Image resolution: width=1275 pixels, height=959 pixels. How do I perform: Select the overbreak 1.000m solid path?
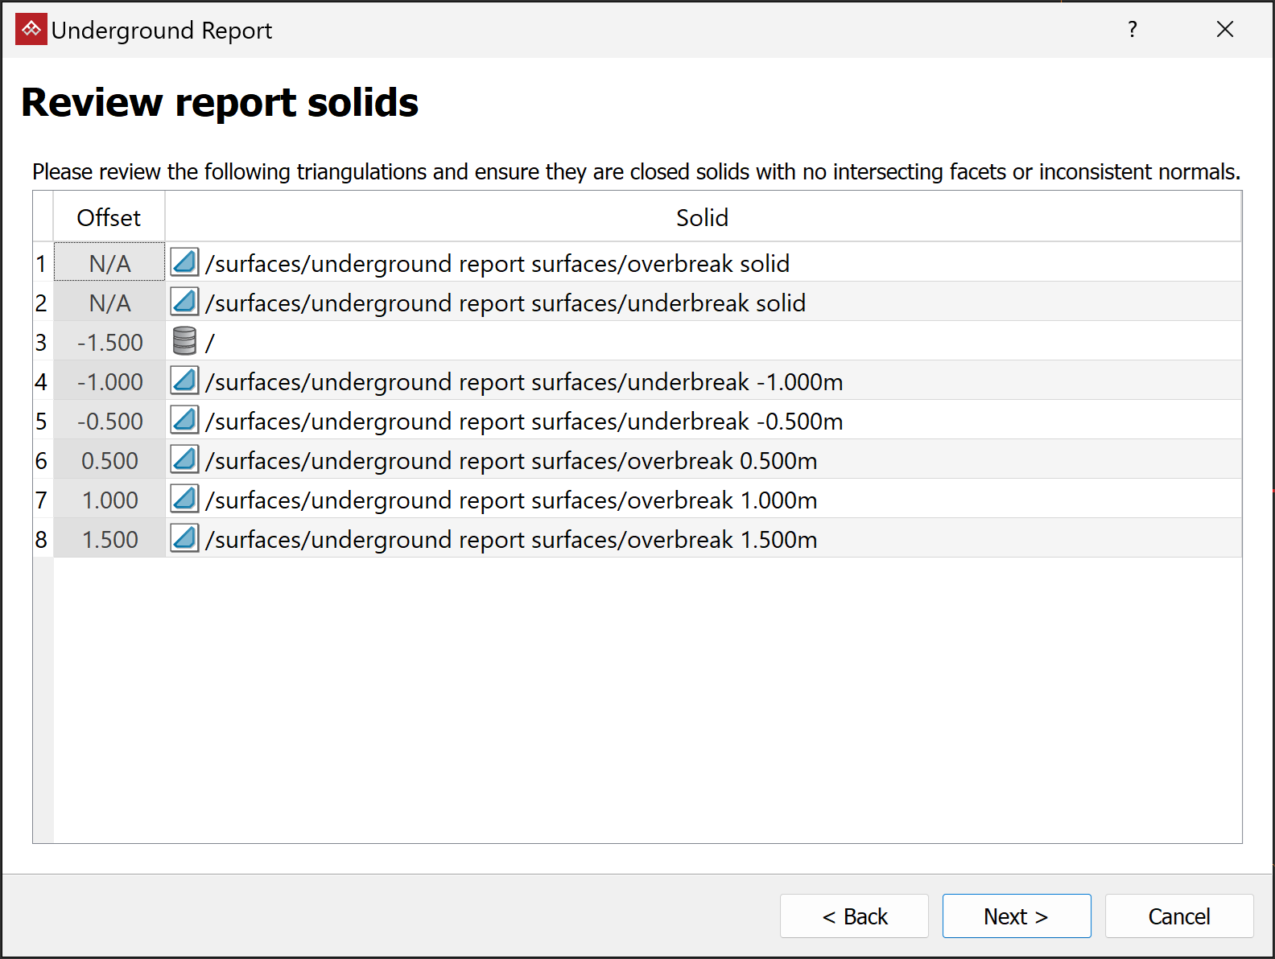click(x=511, y=500)
